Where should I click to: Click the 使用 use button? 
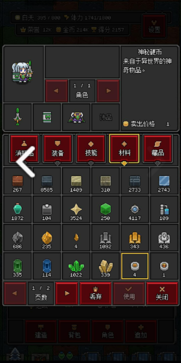click(x=129, y=293)
